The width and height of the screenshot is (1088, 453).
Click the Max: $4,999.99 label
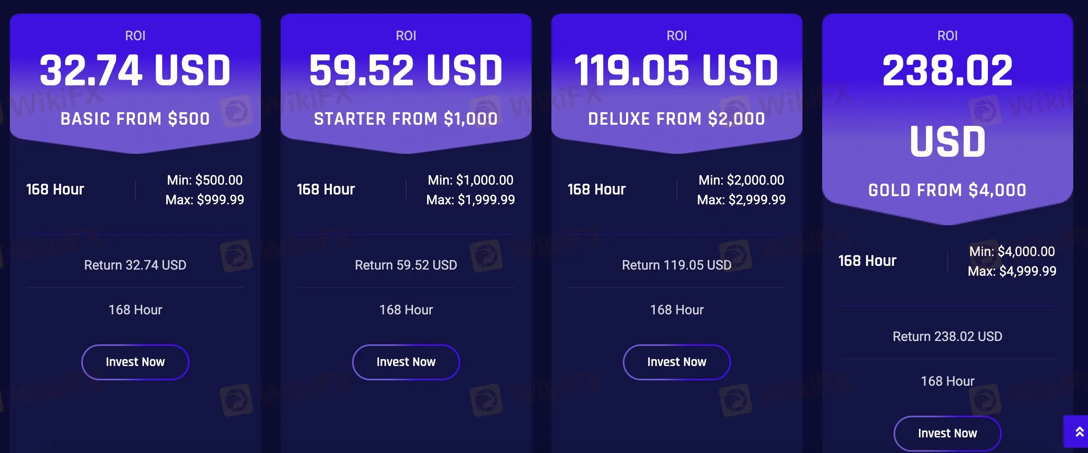point(1012,271)
